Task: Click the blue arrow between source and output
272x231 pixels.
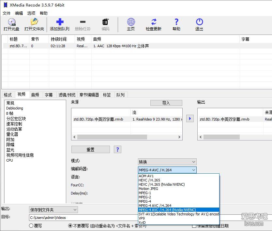Action: pyautogui.click(x=190, y=119)
